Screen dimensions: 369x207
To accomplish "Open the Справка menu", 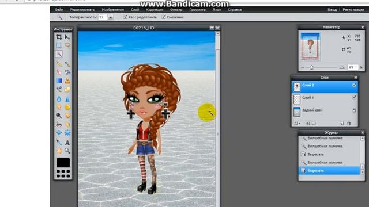I will click(x=235, y=10).
